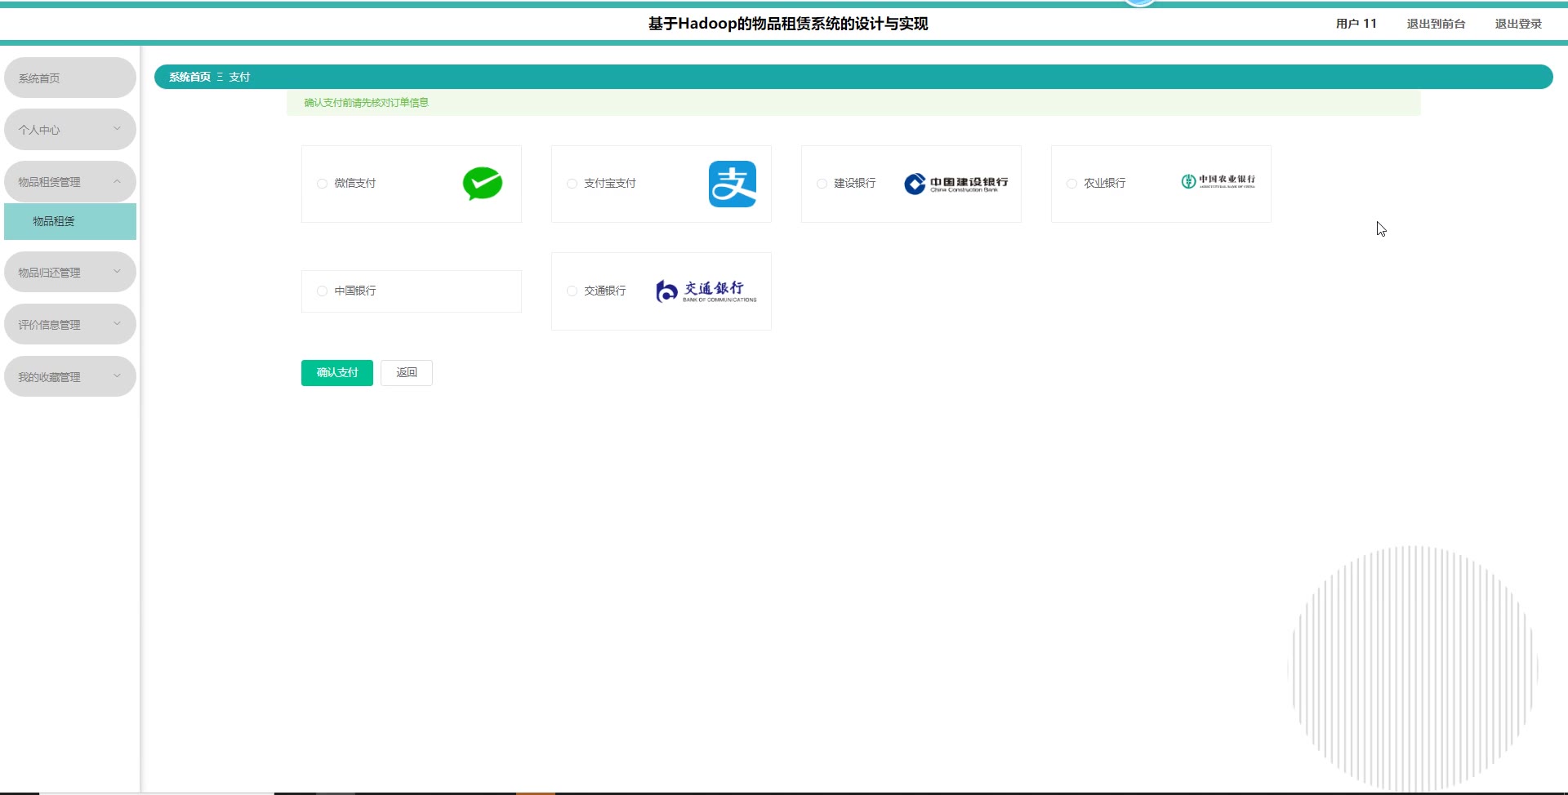Click the Agricultural Bank of China logo
Image resolution: width=1568 pixels, height=795 pixels.
point(1218,181)
